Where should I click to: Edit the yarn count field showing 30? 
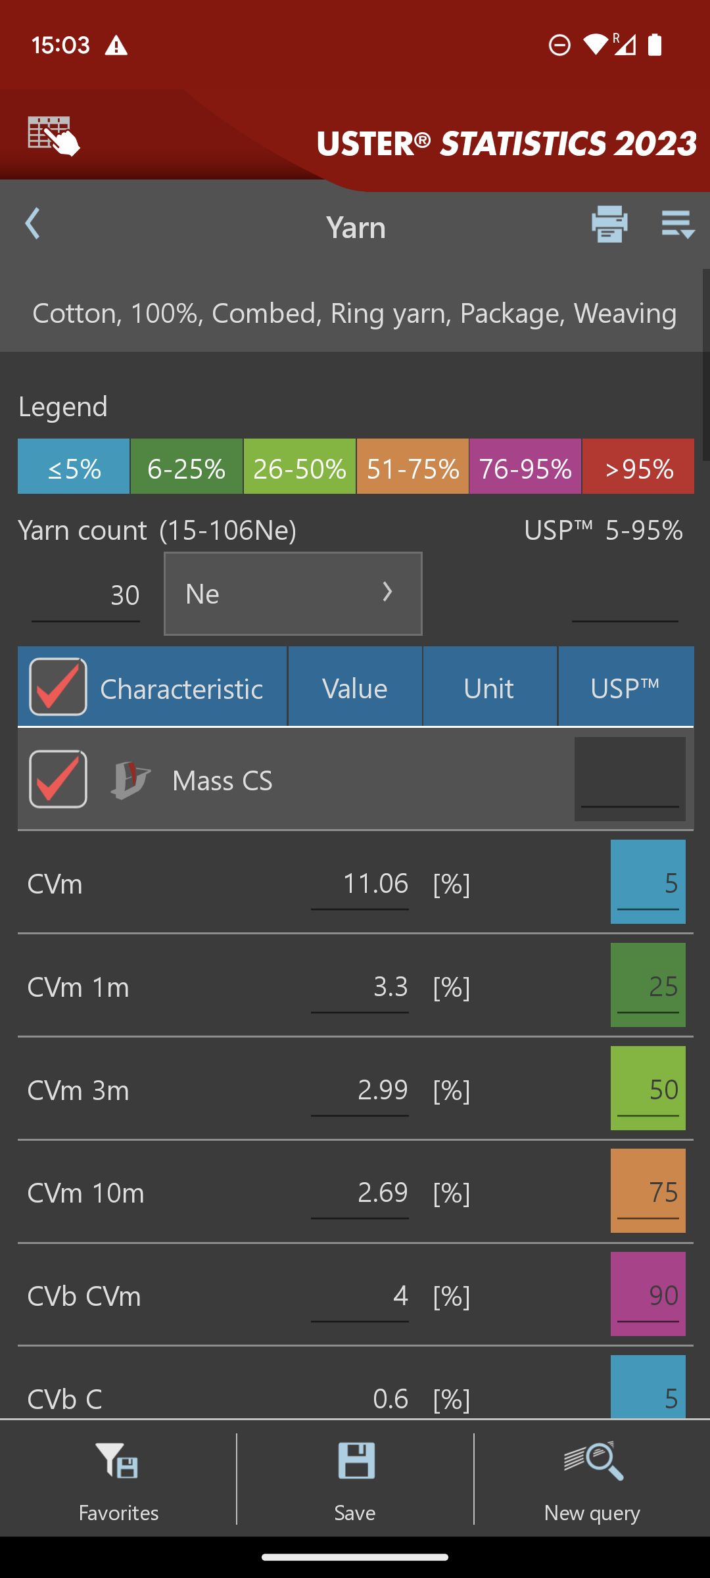pos(85,596)
